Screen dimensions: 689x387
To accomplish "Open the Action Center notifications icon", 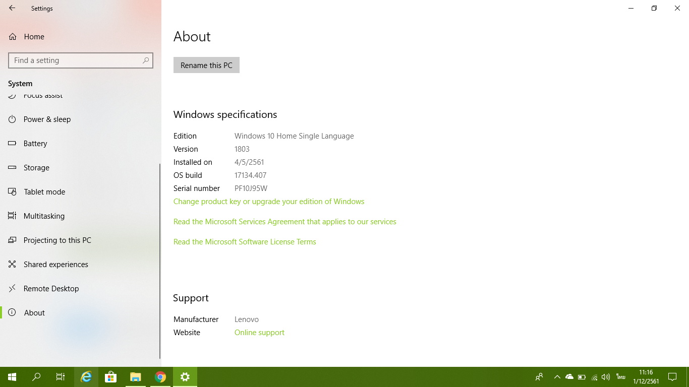I will (672, 377).
